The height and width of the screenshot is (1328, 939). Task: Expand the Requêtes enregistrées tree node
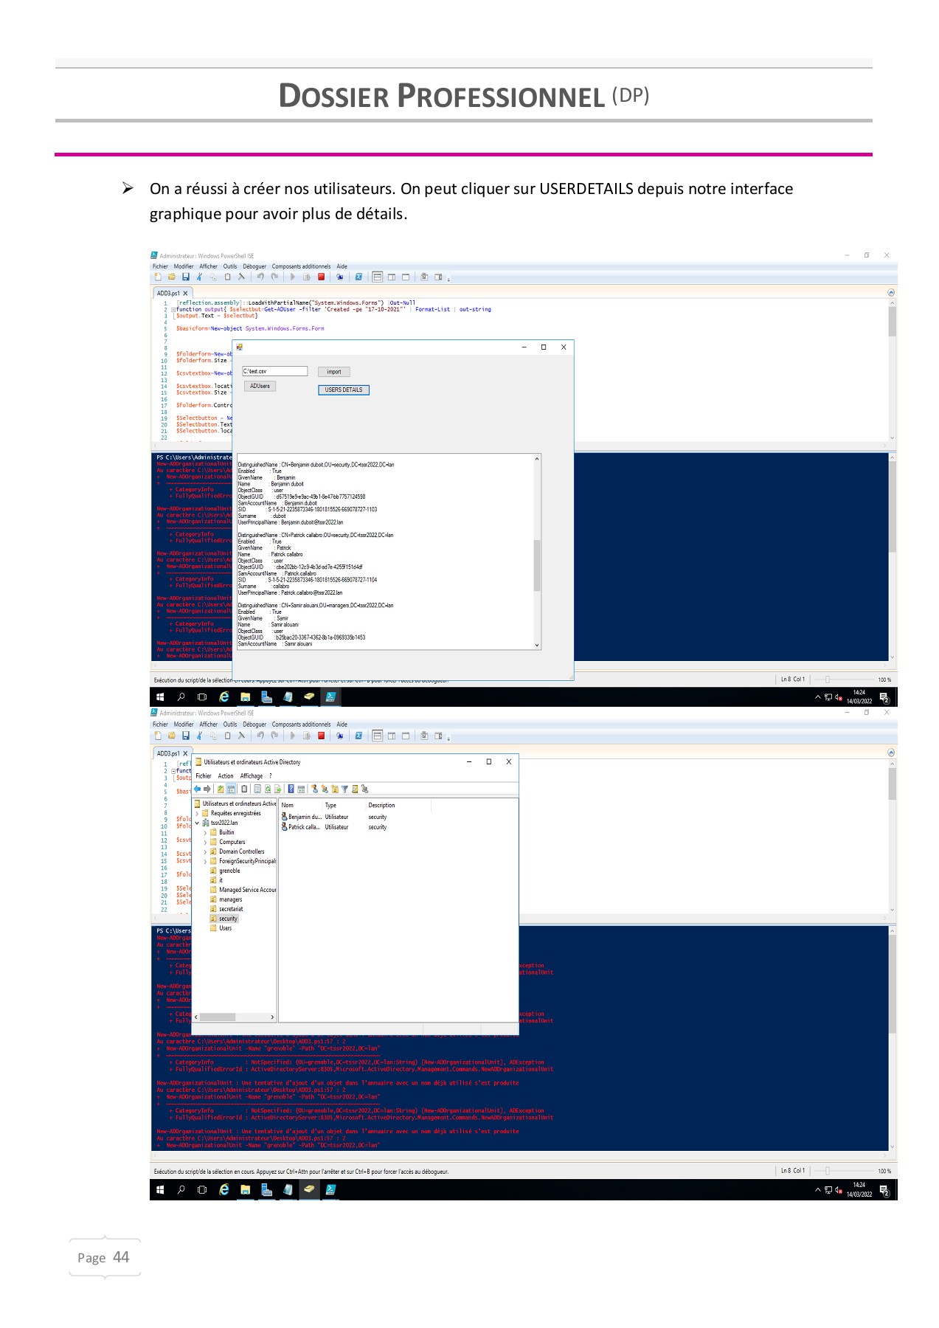[197, 814]
